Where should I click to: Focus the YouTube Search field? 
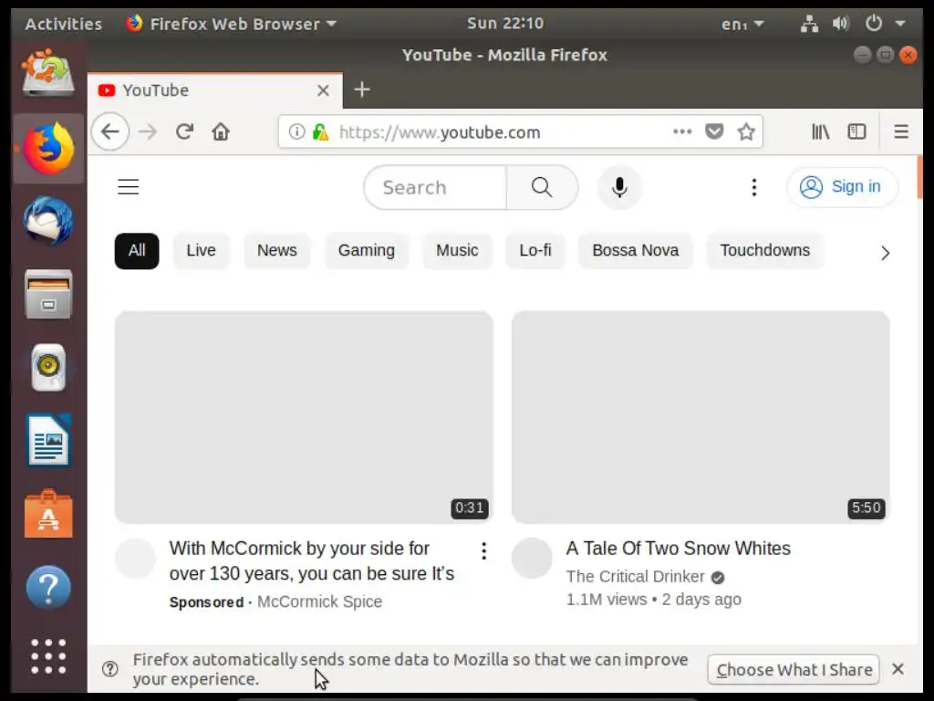tap(435, 187)
